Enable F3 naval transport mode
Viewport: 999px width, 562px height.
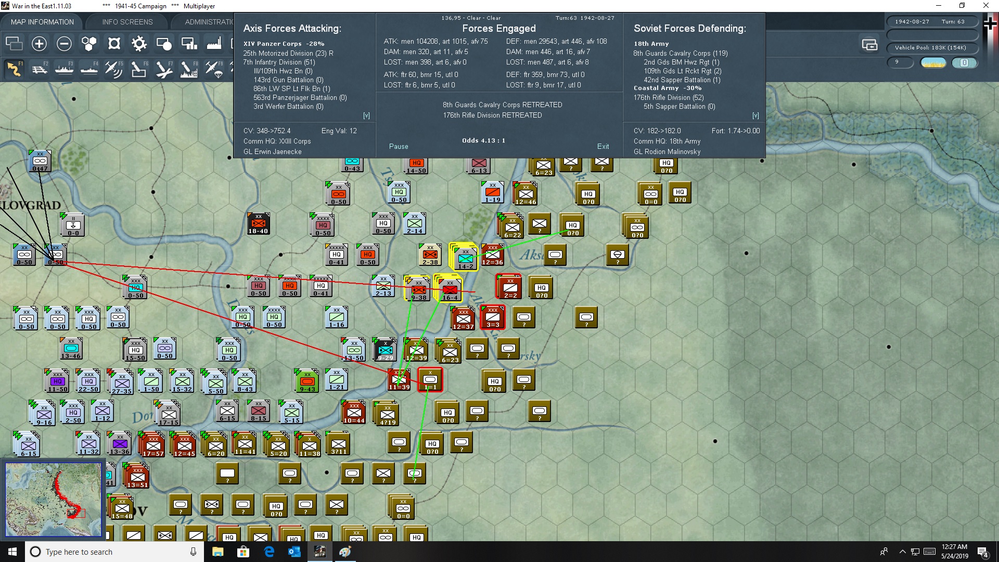(x=64, y=69)
